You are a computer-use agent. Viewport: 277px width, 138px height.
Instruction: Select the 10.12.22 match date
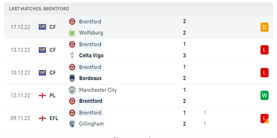tap(20, 73)
